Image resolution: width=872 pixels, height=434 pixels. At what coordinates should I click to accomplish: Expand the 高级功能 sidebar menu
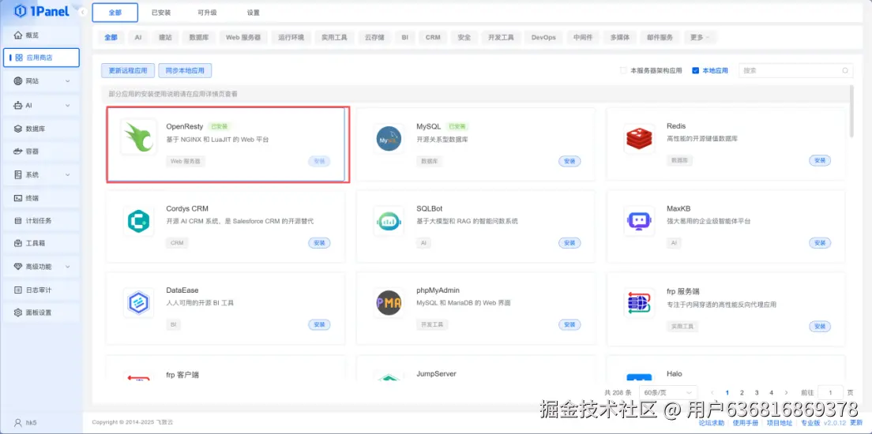(68, 267)
